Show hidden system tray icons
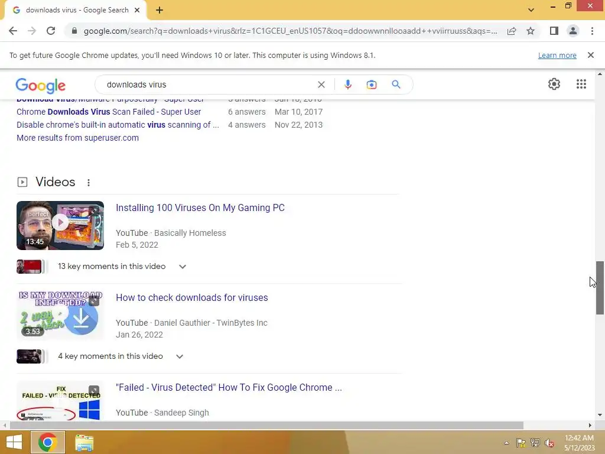 point(506,443)
